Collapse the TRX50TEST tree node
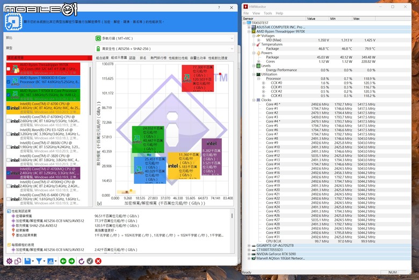Screen dimensions: 419x280 [244, 23]
